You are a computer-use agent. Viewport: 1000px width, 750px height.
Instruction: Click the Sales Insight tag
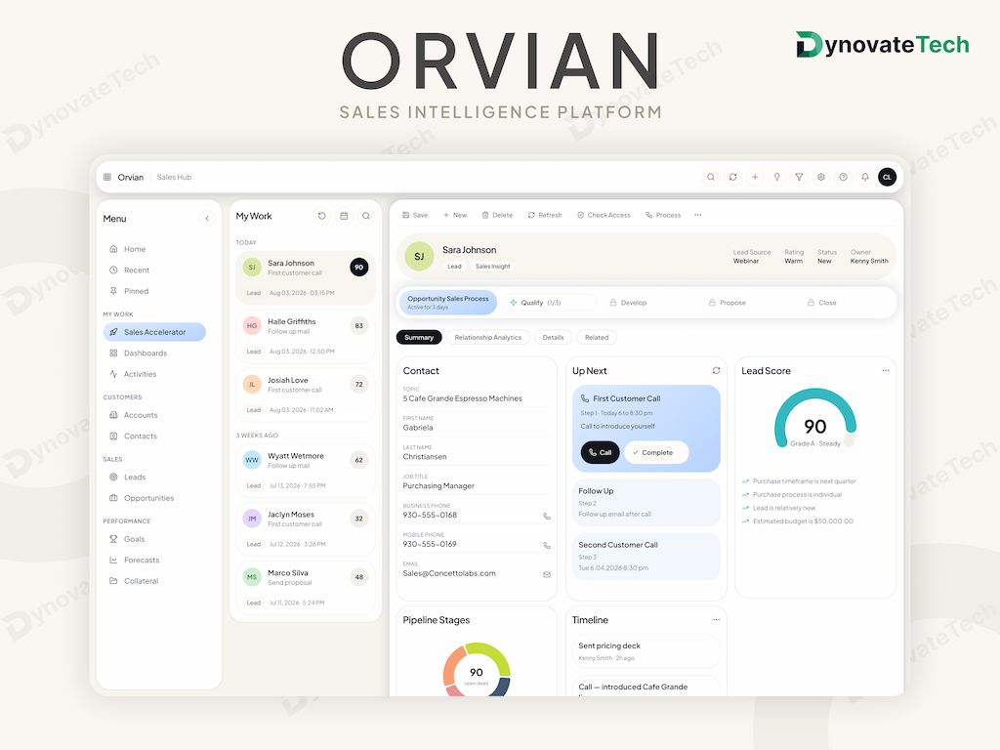(x=492, y=267)
